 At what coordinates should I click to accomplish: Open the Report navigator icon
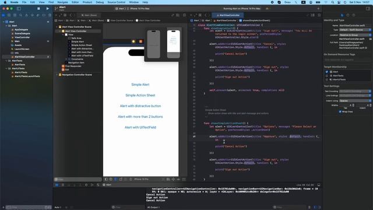point(50,15)
